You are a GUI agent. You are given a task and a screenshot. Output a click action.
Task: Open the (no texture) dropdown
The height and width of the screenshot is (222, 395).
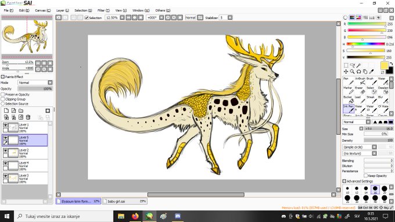[374, 153]
